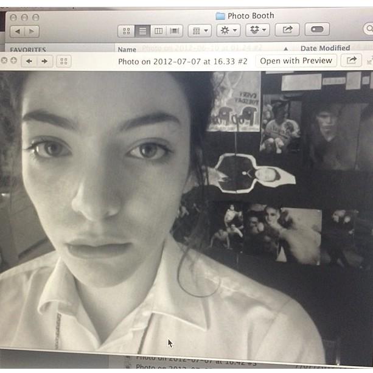
Task: Click the FAVORITES sidebar heading
Action: [x=28, y=49]
